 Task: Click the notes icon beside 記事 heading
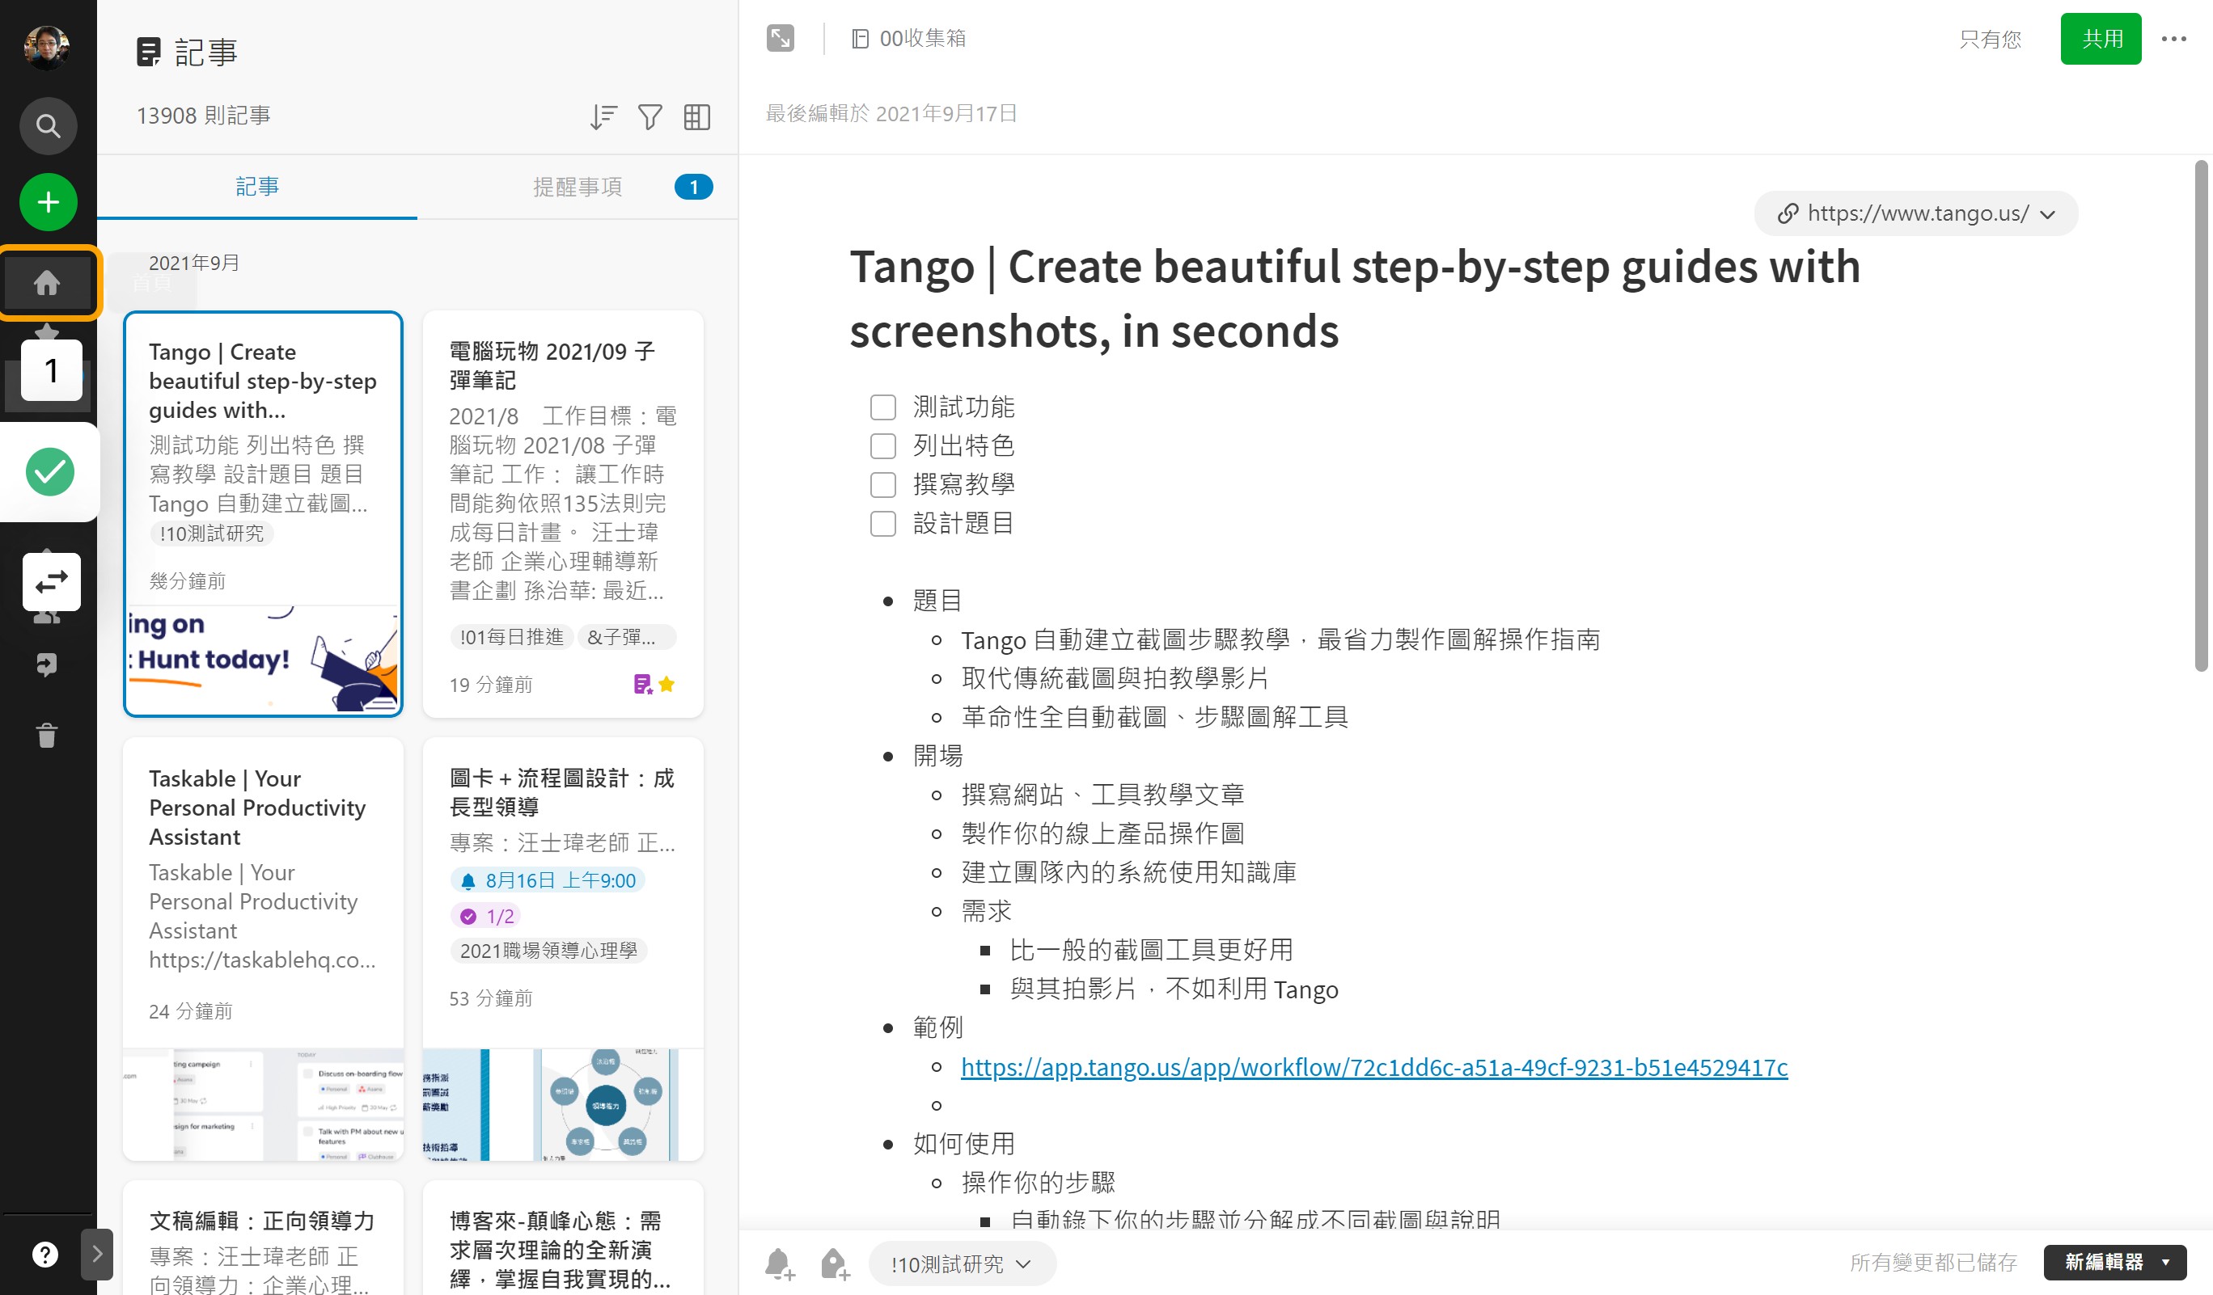[x=148, y=52]
